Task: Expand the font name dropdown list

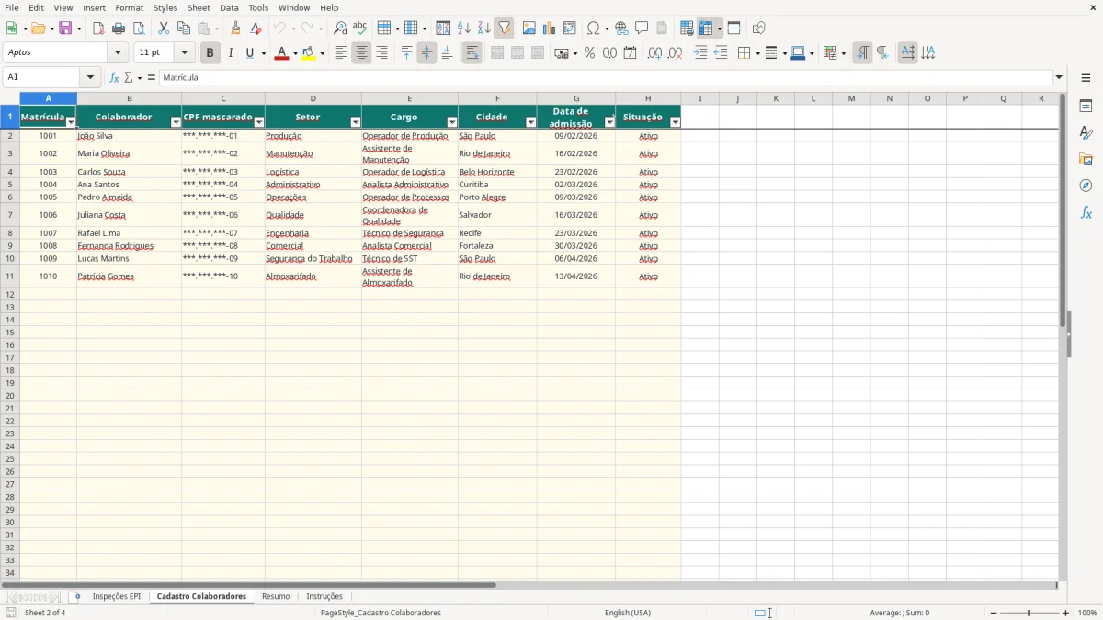Action: point(119,53)
